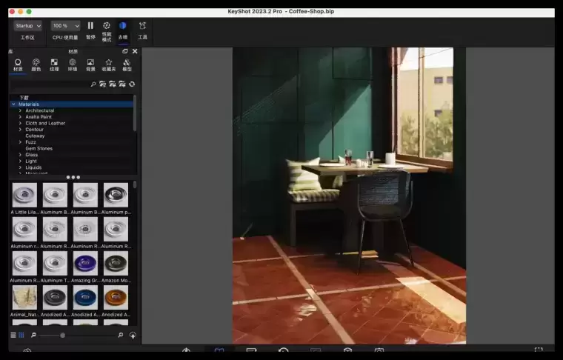Image resolution: width=563 pixels, height=360 pixels.
Task: Toggle the denoise (去噪) button
Action: point(123,30)
